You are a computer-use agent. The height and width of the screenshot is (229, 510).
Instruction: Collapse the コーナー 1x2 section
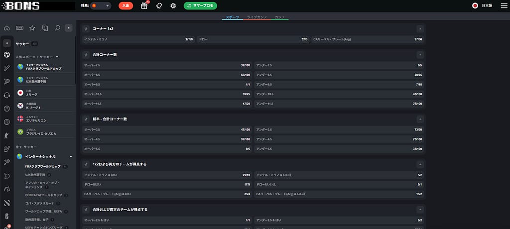(420, 29)
